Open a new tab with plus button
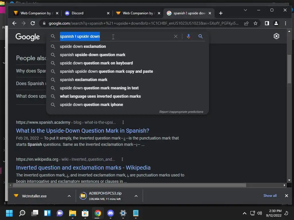This screenshot has width=294, height=220. point(221,13)
